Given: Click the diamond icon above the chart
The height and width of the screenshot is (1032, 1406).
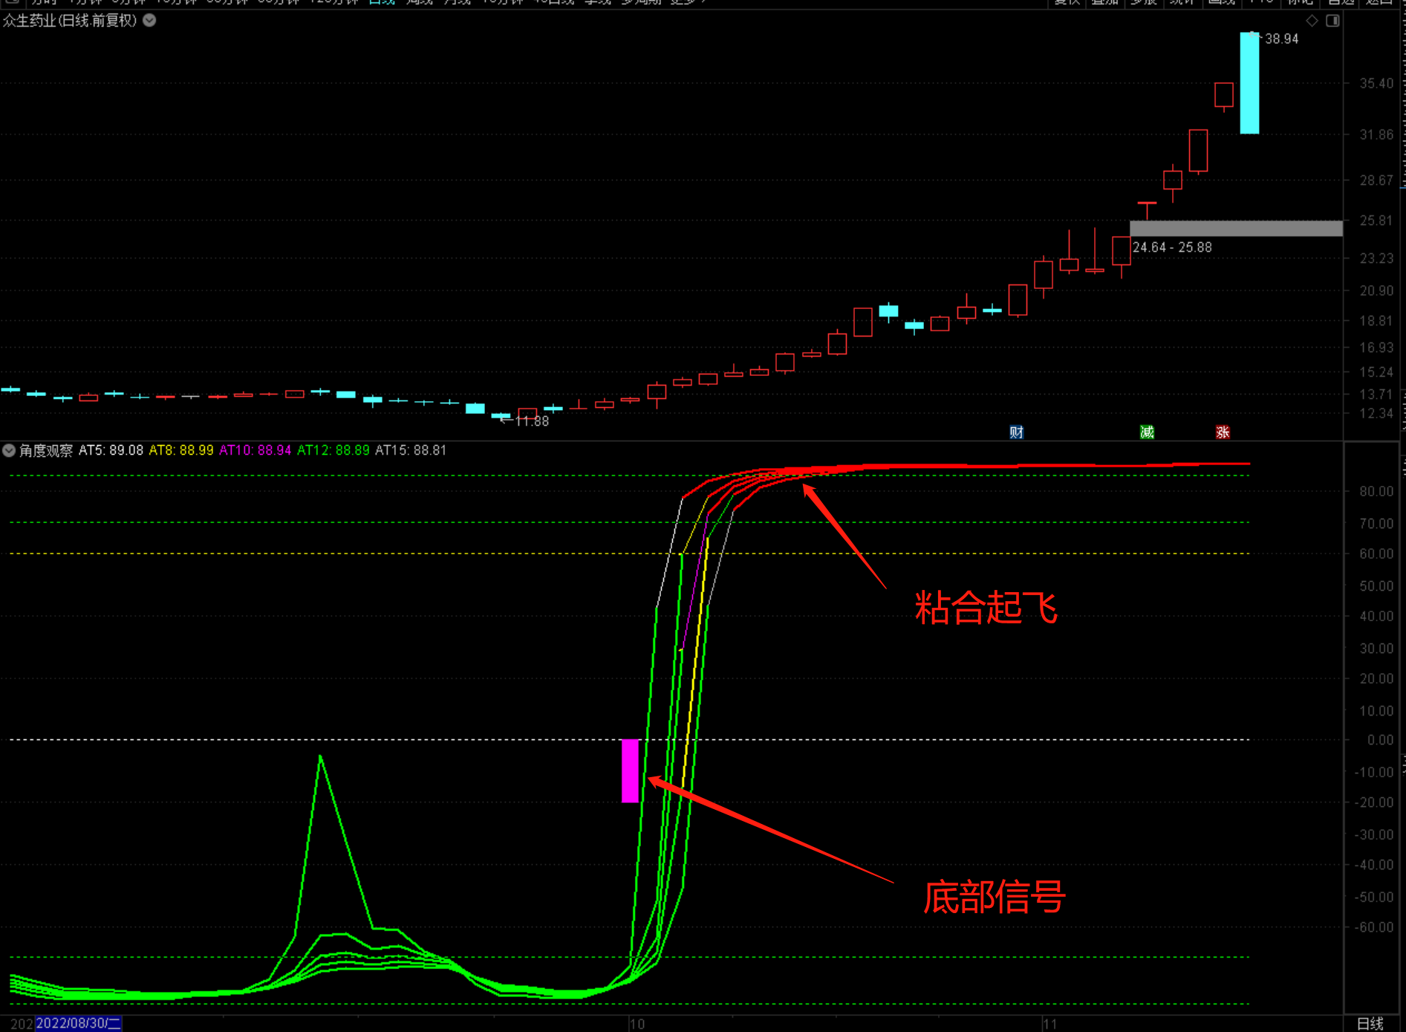Looking at the screenshot, I should [x=1312, y=21].
